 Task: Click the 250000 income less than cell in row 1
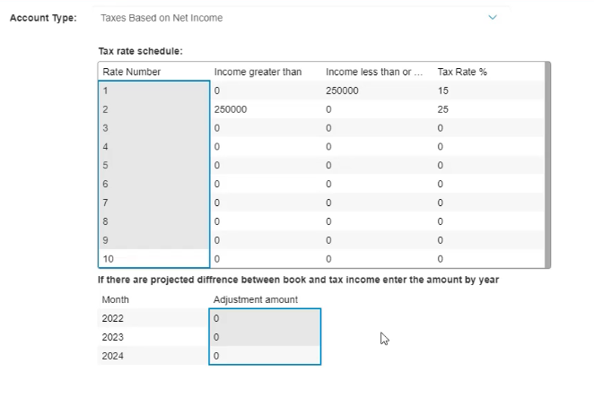376,91
